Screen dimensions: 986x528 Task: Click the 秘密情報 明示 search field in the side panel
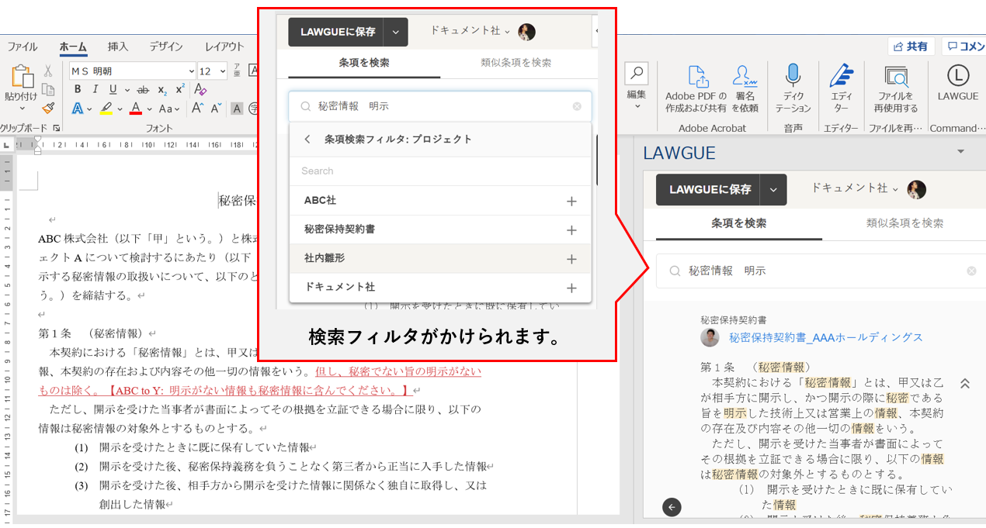(815, 271)
